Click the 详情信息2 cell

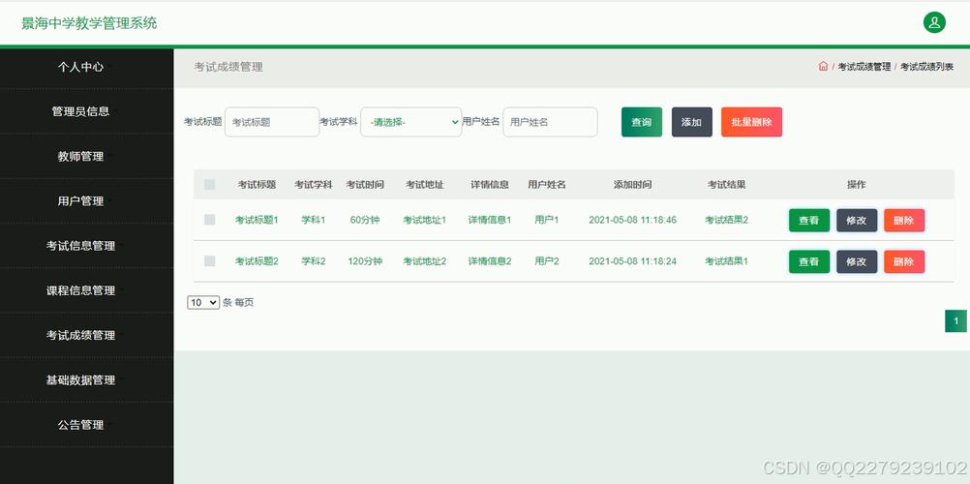490,261
